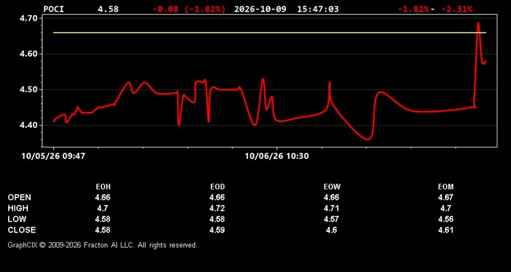Click the EOW LOW cell 4.57

tap(331, 219)
